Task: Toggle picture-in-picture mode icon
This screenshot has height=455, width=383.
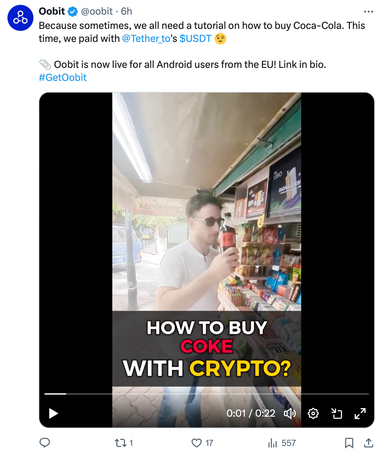Action: (x=337, y=413)
